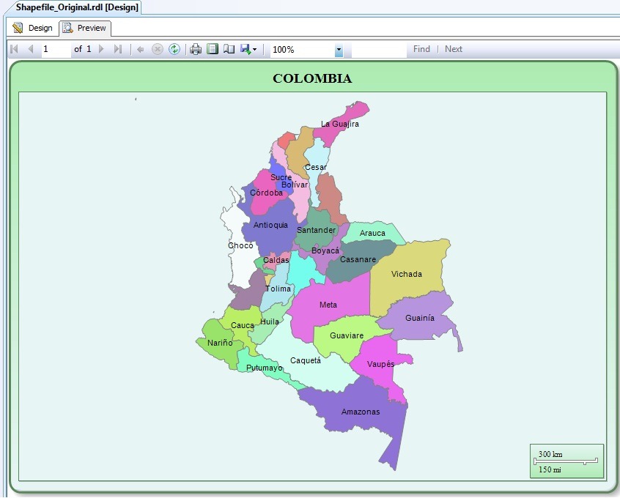The height and width of the screenshot is (498, 620).
Task: Switch to print layout view
Action: click(x=213, y=49)
